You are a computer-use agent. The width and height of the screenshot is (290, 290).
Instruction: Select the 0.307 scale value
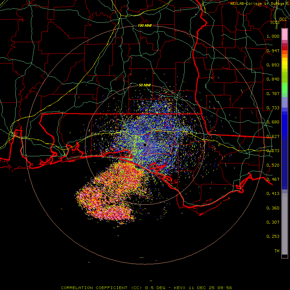(273, 222)
